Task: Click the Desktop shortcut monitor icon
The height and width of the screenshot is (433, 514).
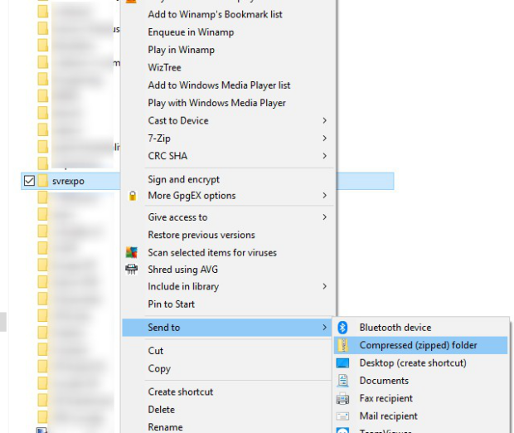Action: pos(342,362)
